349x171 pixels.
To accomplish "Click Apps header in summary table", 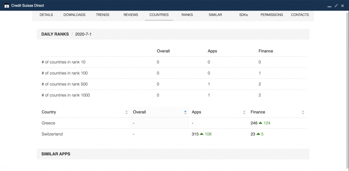I will (212, 51).
